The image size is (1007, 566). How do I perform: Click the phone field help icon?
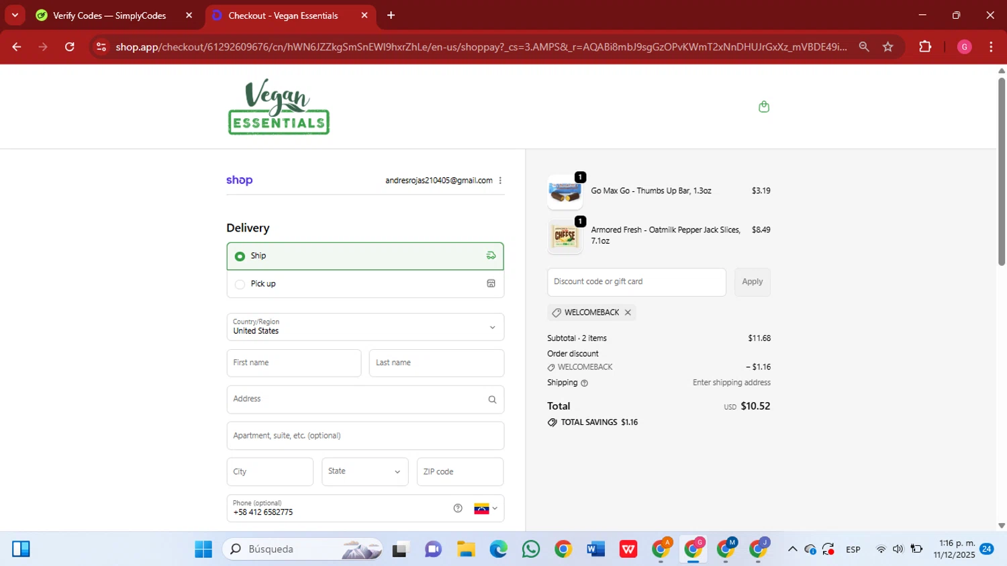click(x=458, y=508)
